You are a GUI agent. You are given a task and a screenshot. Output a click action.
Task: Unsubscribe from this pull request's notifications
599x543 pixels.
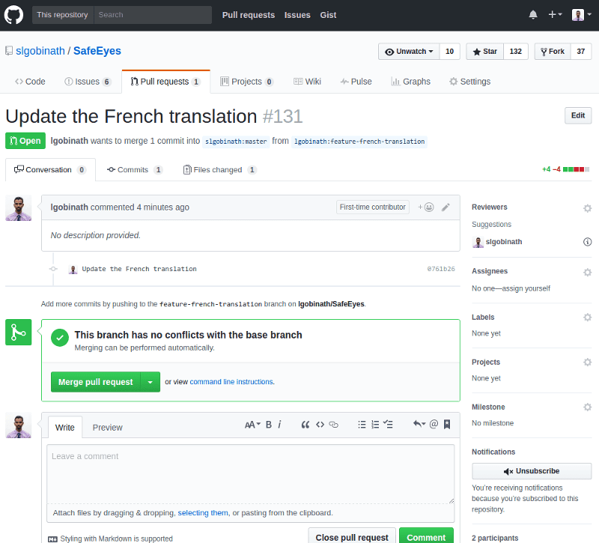pos(532,470)
